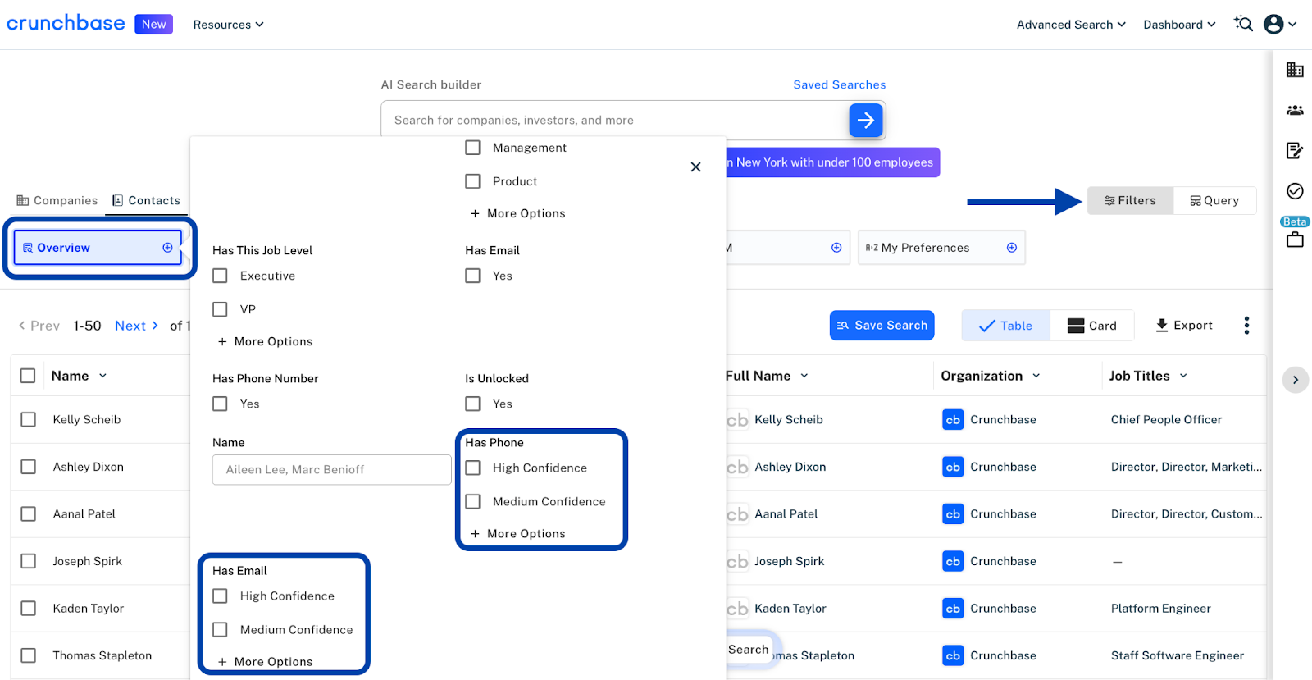Open the Saved Searches link

[x=840, y=84]
